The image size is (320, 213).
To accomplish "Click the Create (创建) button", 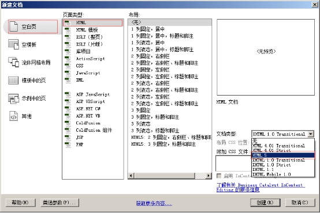I will coord(265,203).
